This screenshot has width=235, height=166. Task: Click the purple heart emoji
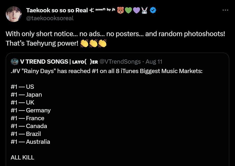[x=136, y=10]
